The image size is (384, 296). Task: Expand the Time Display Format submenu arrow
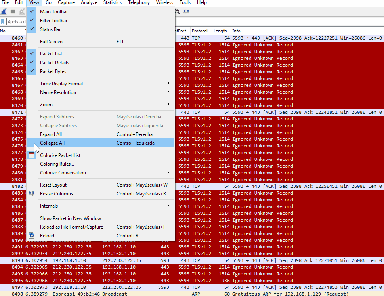tap(168, 83)
